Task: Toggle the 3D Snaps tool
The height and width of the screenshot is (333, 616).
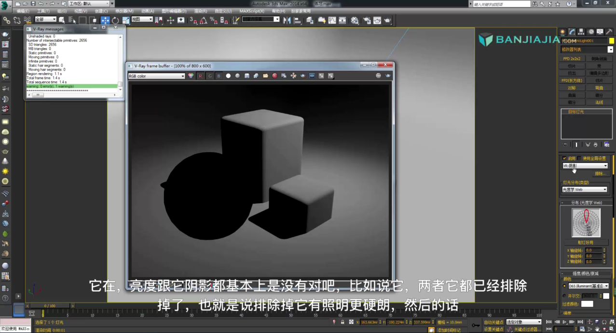Action: (193, 20)
